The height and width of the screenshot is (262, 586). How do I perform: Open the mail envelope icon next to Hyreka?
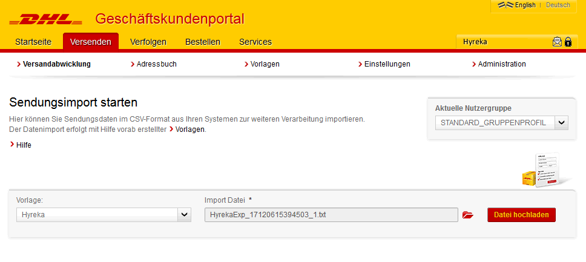(x=557, y=42)
